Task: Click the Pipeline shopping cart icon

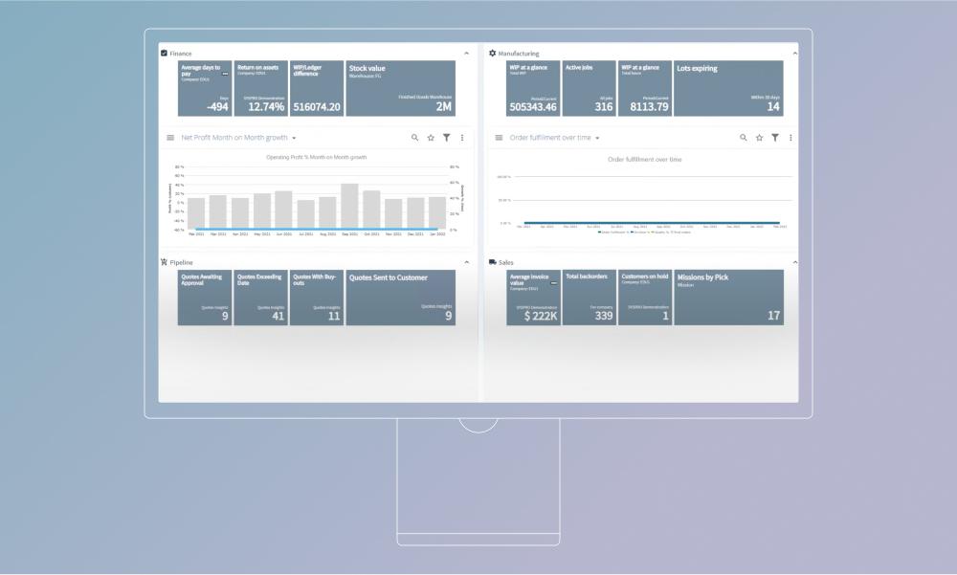Action: click(167, 262)
